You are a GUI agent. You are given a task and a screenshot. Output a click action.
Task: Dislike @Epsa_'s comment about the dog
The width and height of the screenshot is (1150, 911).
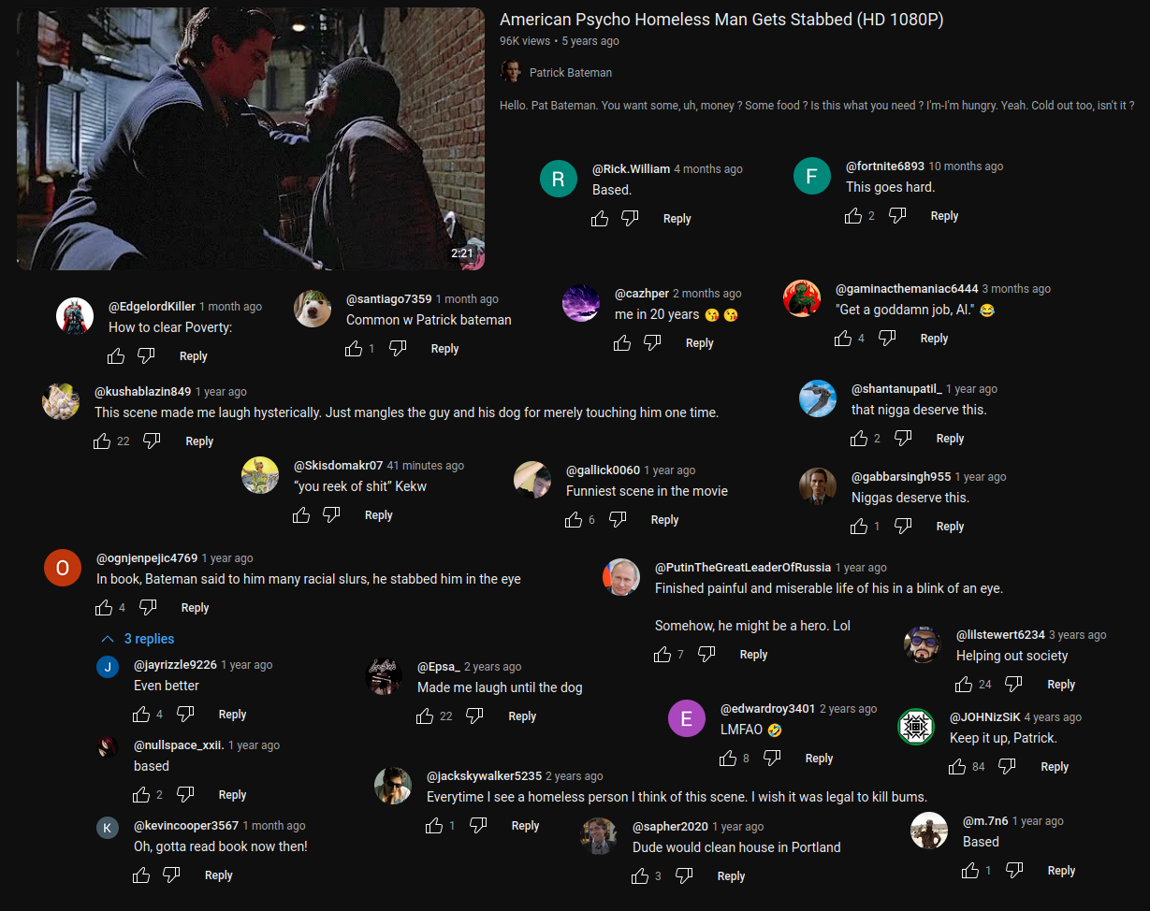474,716
